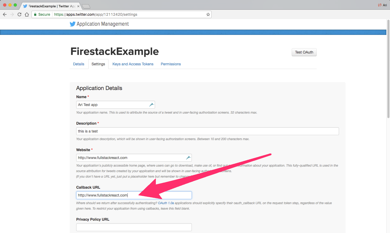Image resolution: width=390 pixels, height=233 pixels.
Task: Open Keys and Access Tokens tab
Action: pos(133,64)
